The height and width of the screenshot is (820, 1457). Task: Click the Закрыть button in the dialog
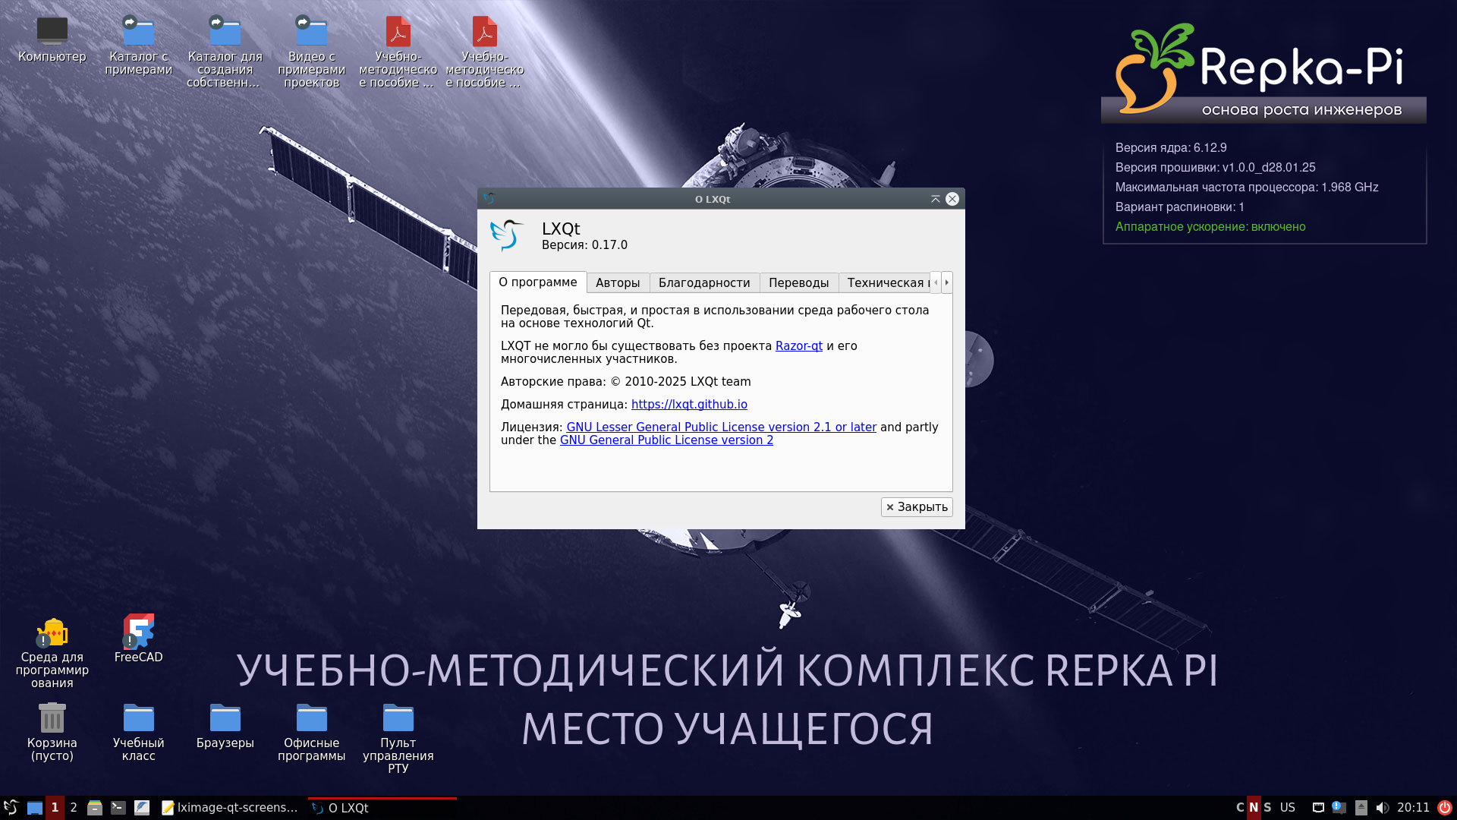[917, 506]
